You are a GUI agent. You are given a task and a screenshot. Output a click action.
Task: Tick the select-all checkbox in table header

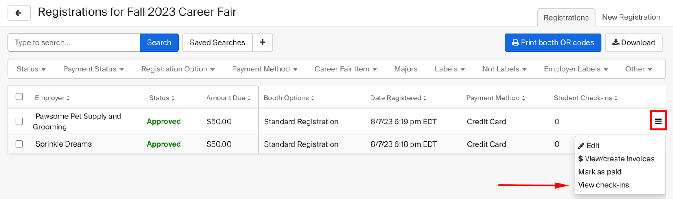19,97
